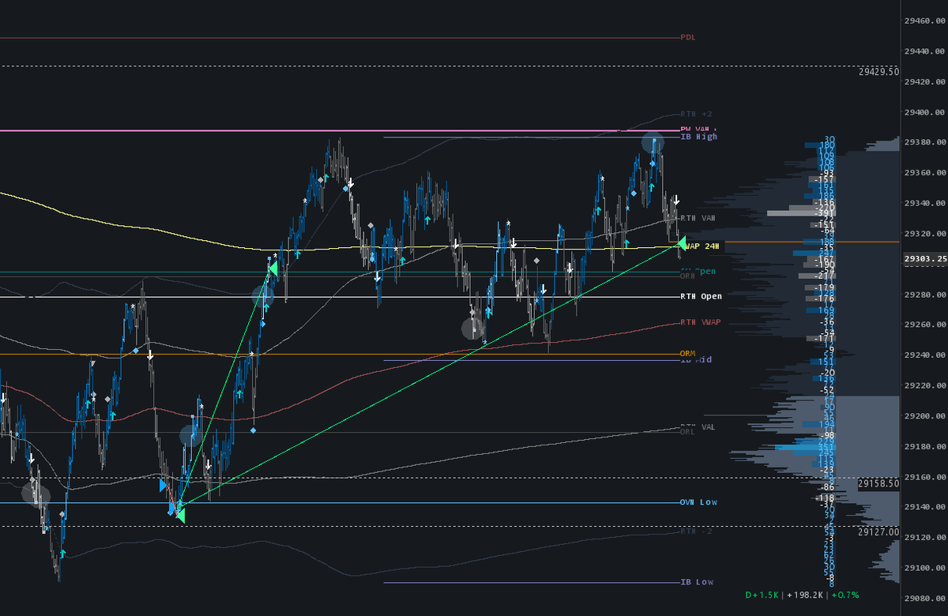Select the IB High level label
The image size is (948, 616).
click(x=699, y=137)
